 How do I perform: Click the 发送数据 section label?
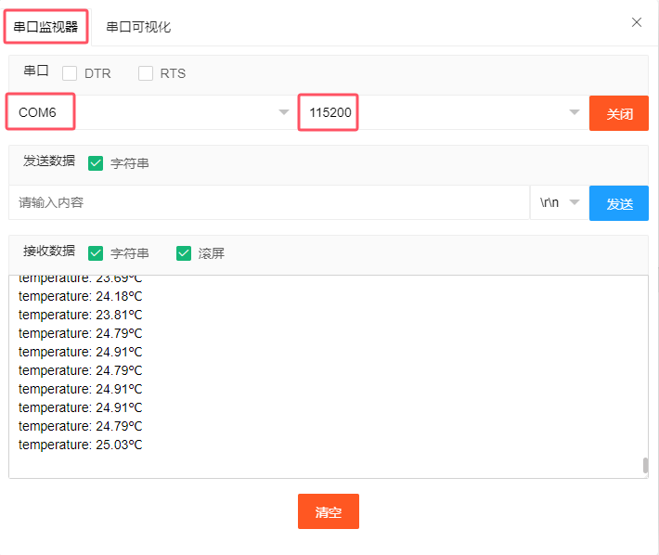[49, 161]
